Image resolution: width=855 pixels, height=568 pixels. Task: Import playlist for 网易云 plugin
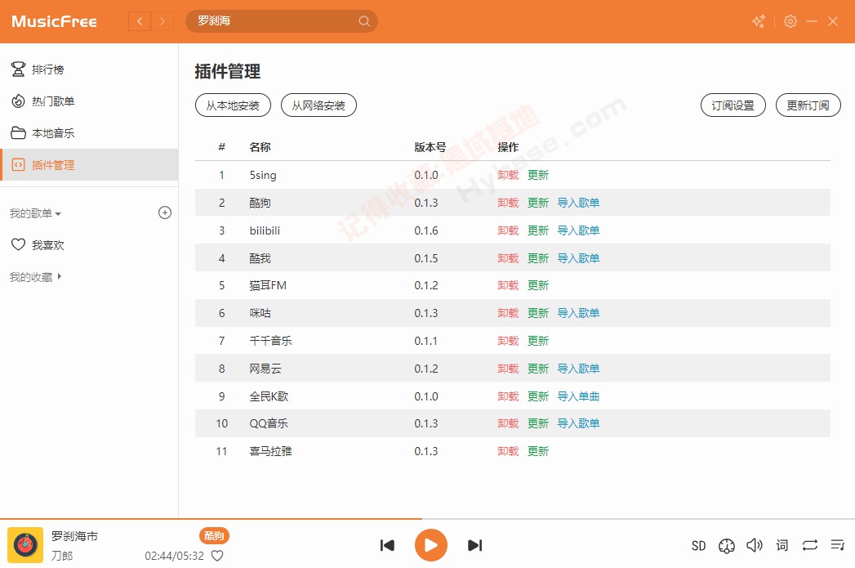[x=578, y=369]
